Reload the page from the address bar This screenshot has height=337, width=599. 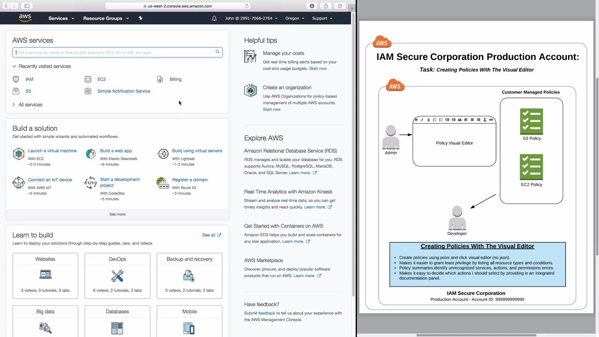(247, 6)
